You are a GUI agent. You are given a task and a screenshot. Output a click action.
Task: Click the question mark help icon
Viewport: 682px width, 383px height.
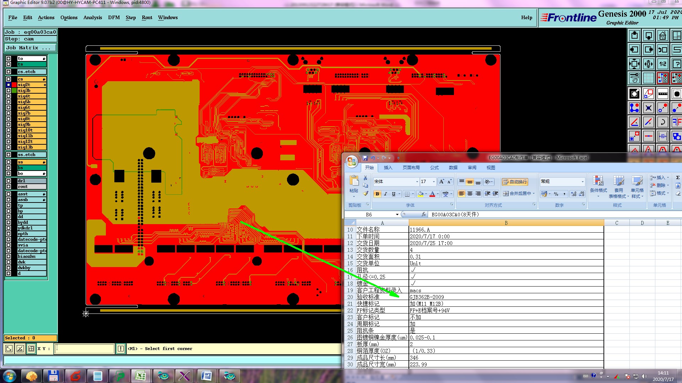(677, 64)
